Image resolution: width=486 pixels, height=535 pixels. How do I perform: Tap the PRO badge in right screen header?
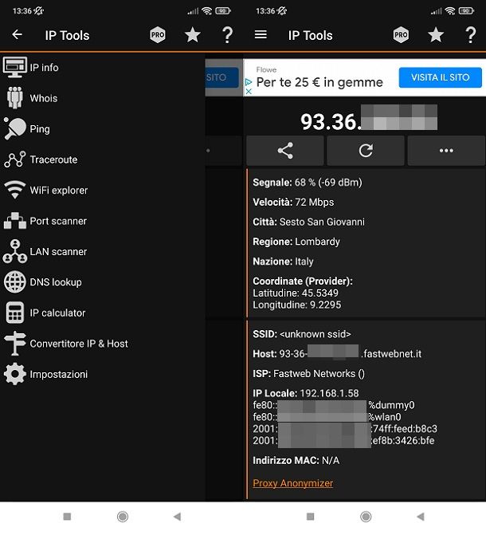point(401,35)
